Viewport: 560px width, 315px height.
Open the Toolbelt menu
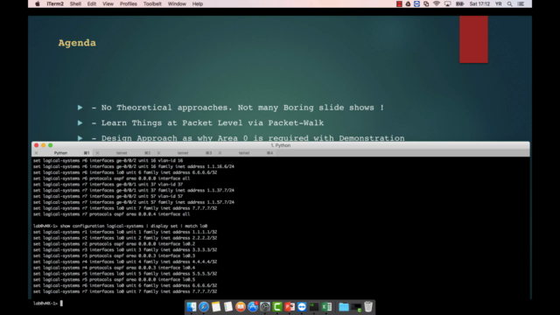(152, 3)
